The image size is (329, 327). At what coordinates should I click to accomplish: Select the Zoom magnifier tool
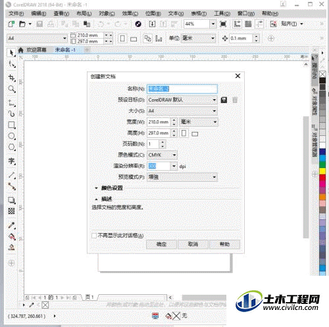pyautogui.click(x=11, y=89)
